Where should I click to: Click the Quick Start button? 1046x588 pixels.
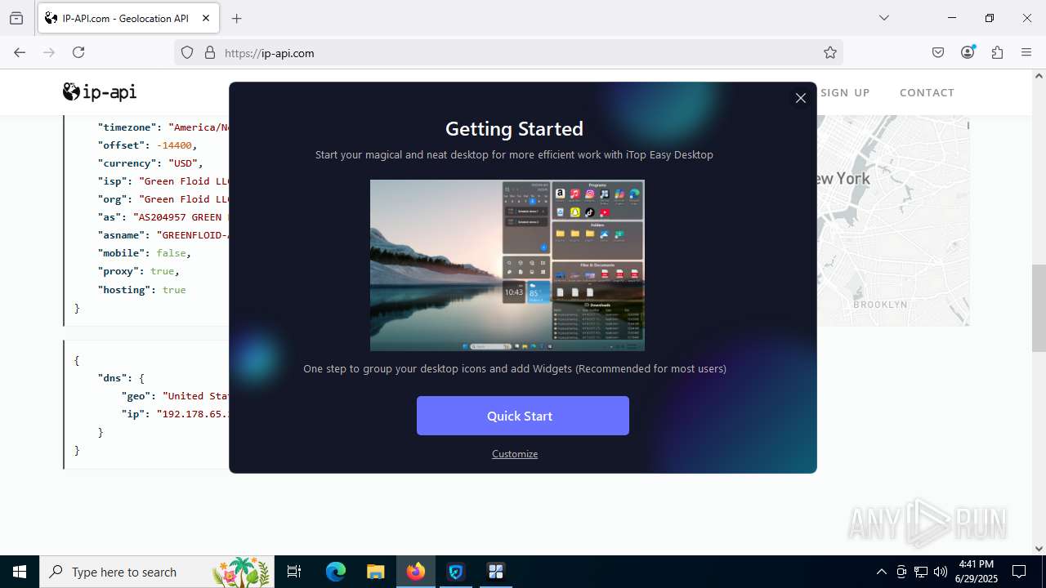click(x=523, y=416)
